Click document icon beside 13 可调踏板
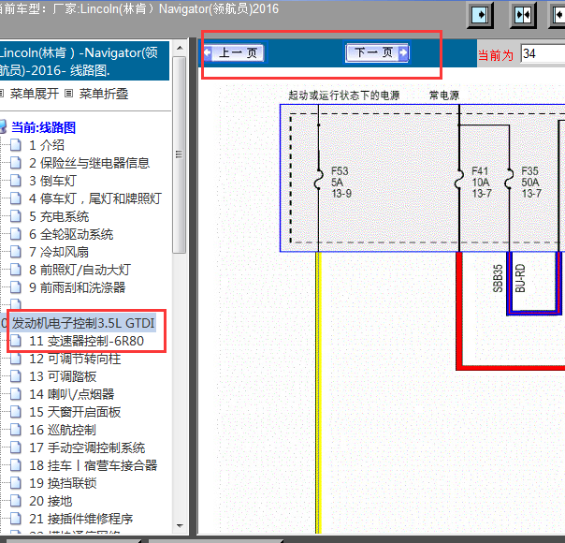 point(16,375)
